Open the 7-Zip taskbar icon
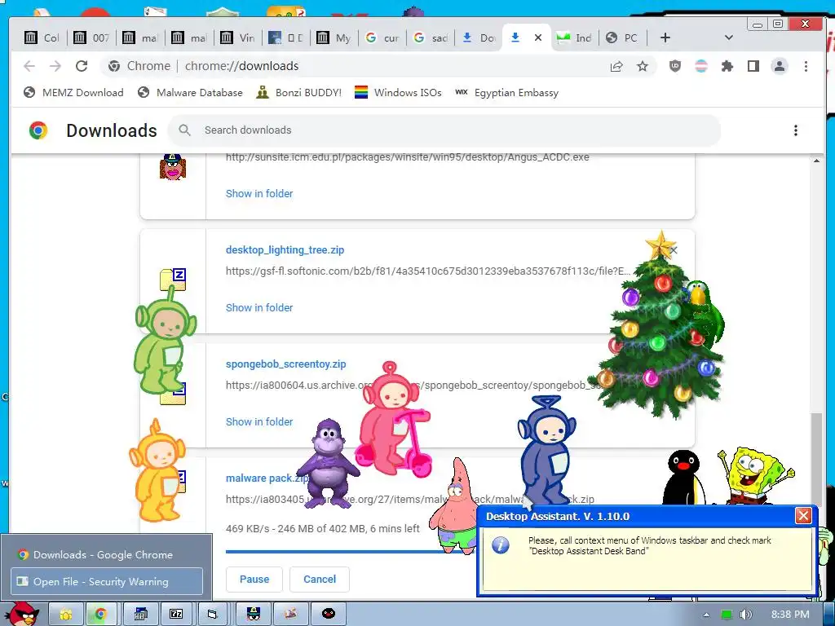The image size is (835, 626). [x=176, y=615]
